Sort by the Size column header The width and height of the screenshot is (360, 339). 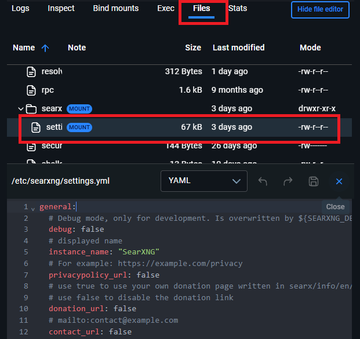point(193,48)
